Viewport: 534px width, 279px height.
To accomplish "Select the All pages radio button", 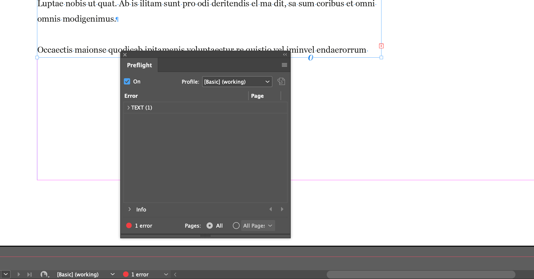I will tap(210, 226).
